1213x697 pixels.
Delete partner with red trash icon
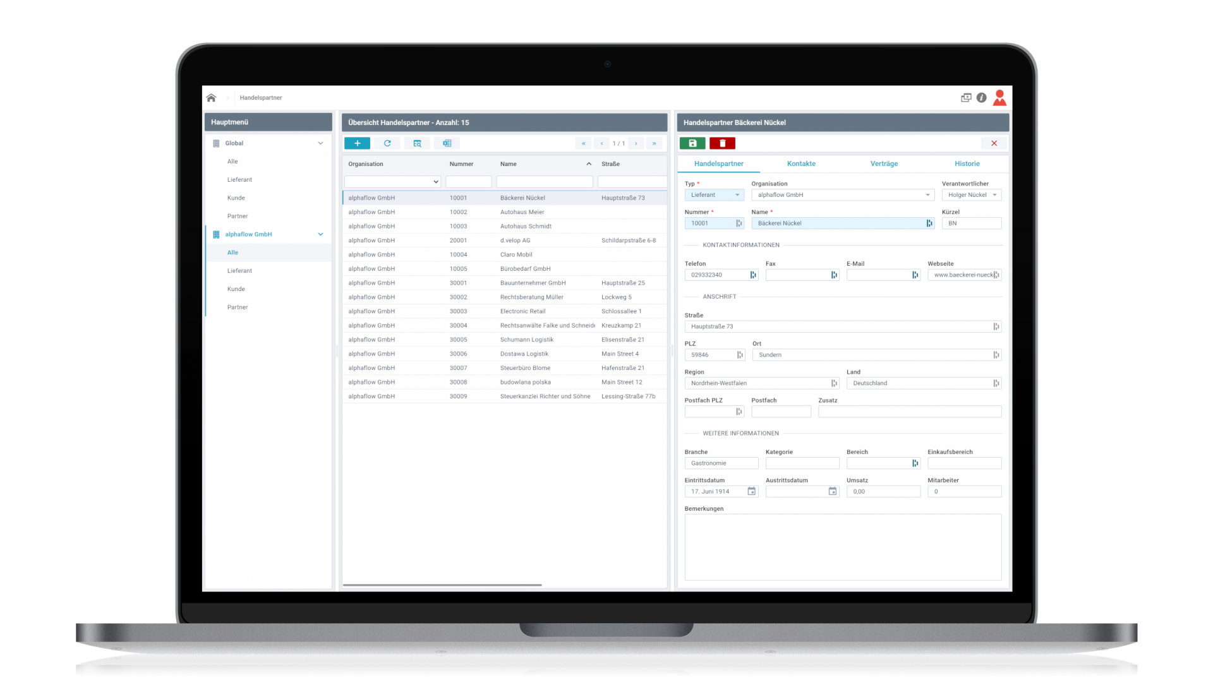point(722,143)
